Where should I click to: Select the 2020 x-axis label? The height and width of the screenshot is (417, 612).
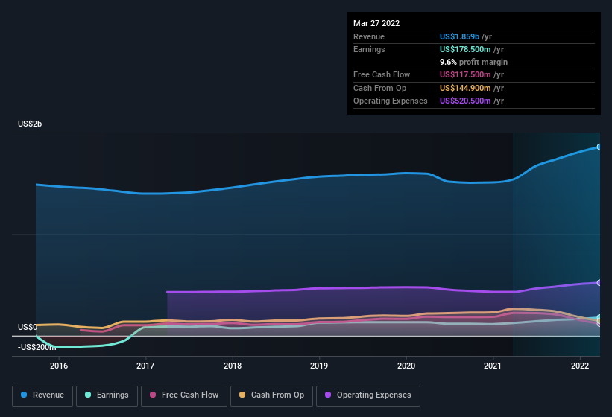tap(406, 366)
